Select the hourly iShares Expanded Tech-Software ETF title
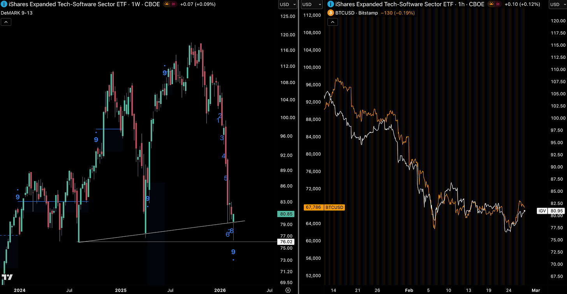The width and height of the screenshot is (567, 294). click(410, 4)
